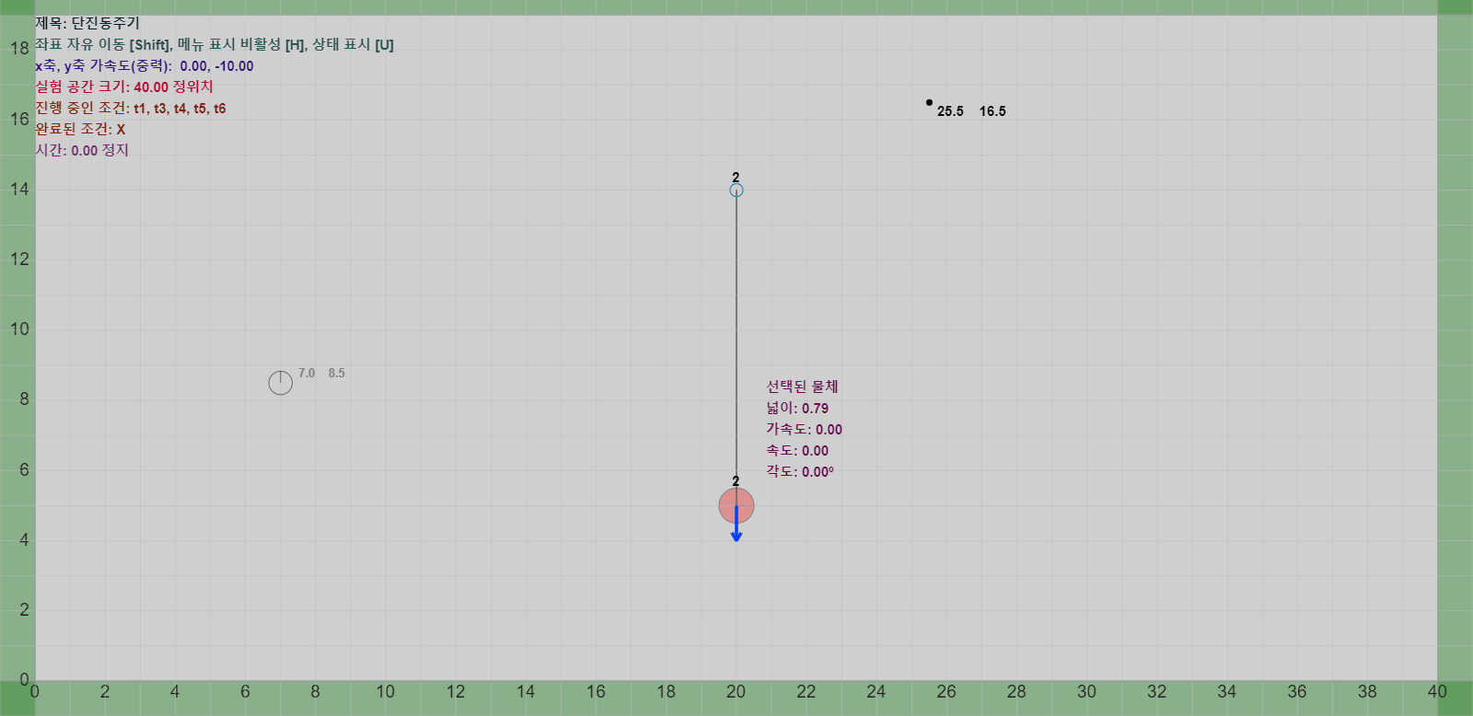This screenshot has width=1473, height=716.
Task: Click the '완료된 조건: X' status line
Action: pos(80,130)
